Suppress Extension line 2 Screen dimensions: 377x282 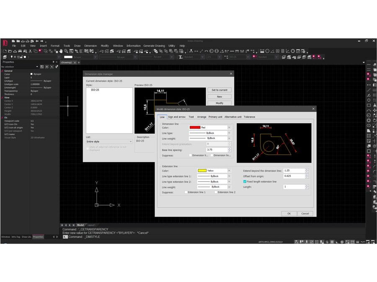[216, 192]
